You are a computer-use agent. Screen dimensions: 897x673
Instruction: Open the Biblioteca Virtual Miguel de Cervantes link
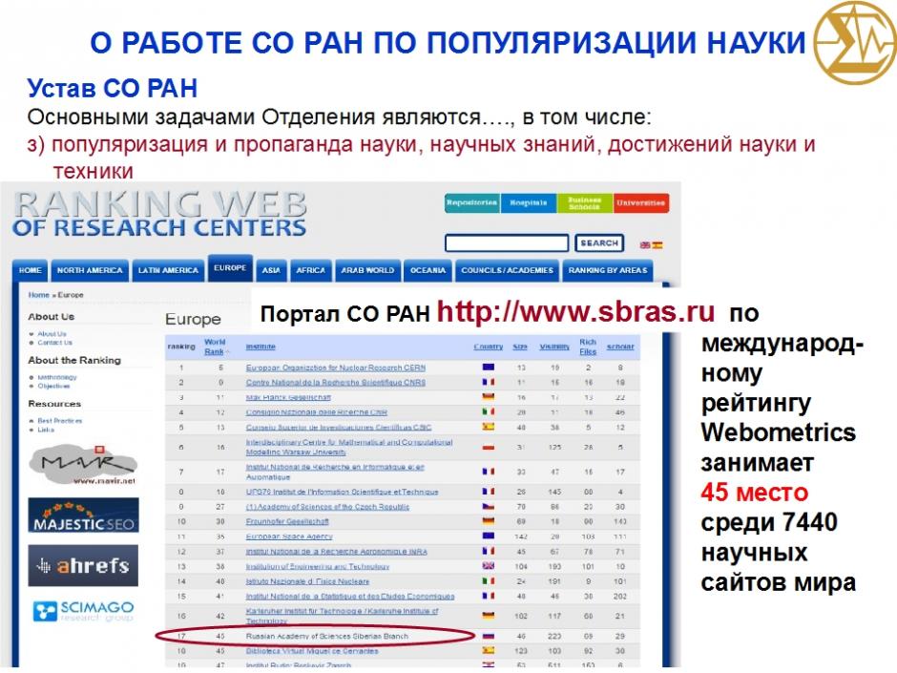pyautogui.click(x=312, y=651)
